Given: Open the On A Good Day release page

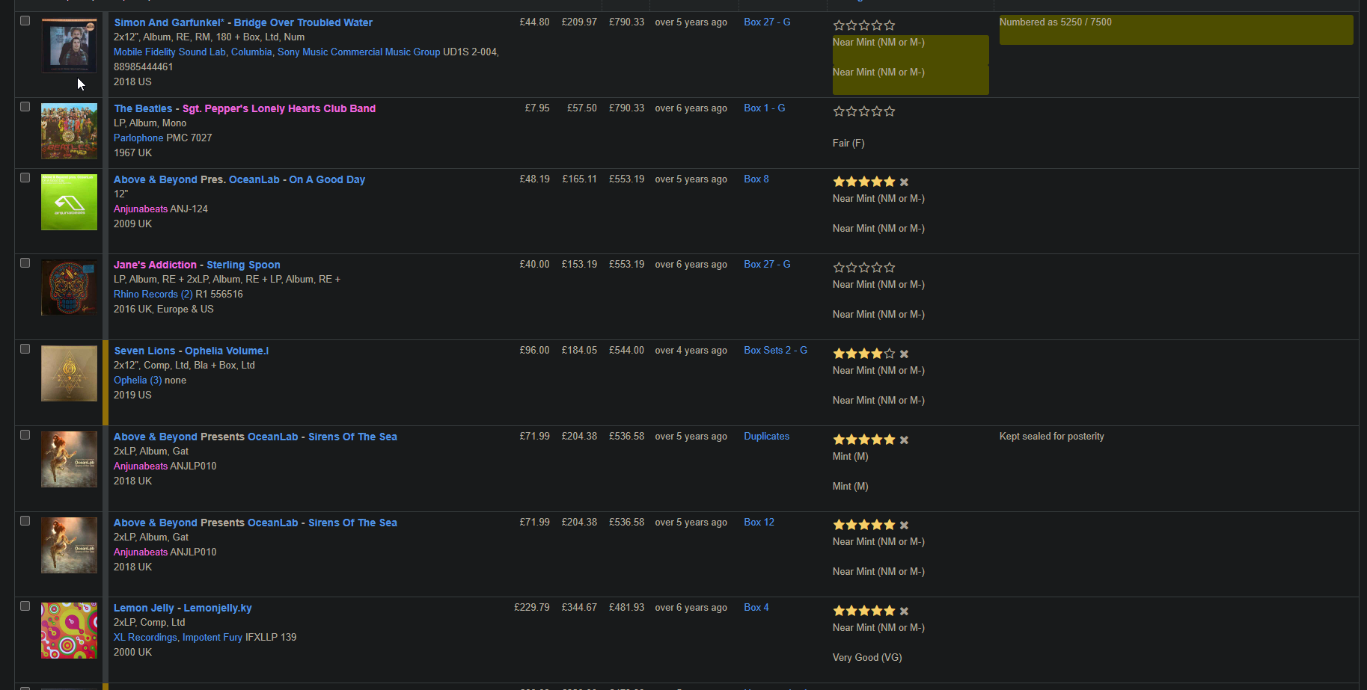Looking at the screenshot, I should tap(327, 179).
